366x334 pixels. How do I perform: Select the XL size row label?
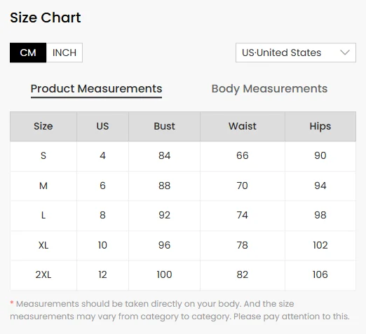43,245
